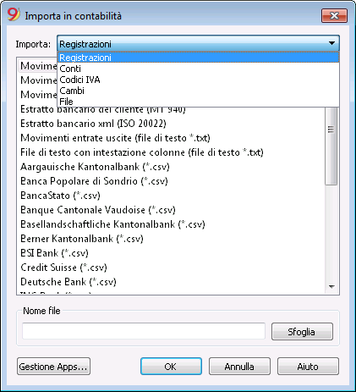The width and height of the screenshot is (356, 392).
Task: Collapse the Importa dropdown arrow
Action: tap(331, 43)
